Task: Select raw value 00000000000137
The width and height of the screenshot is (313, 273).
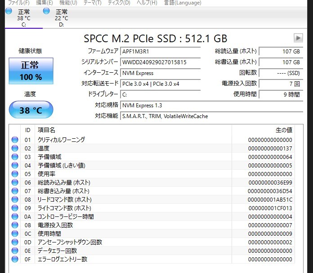Action: coord(270,149)
